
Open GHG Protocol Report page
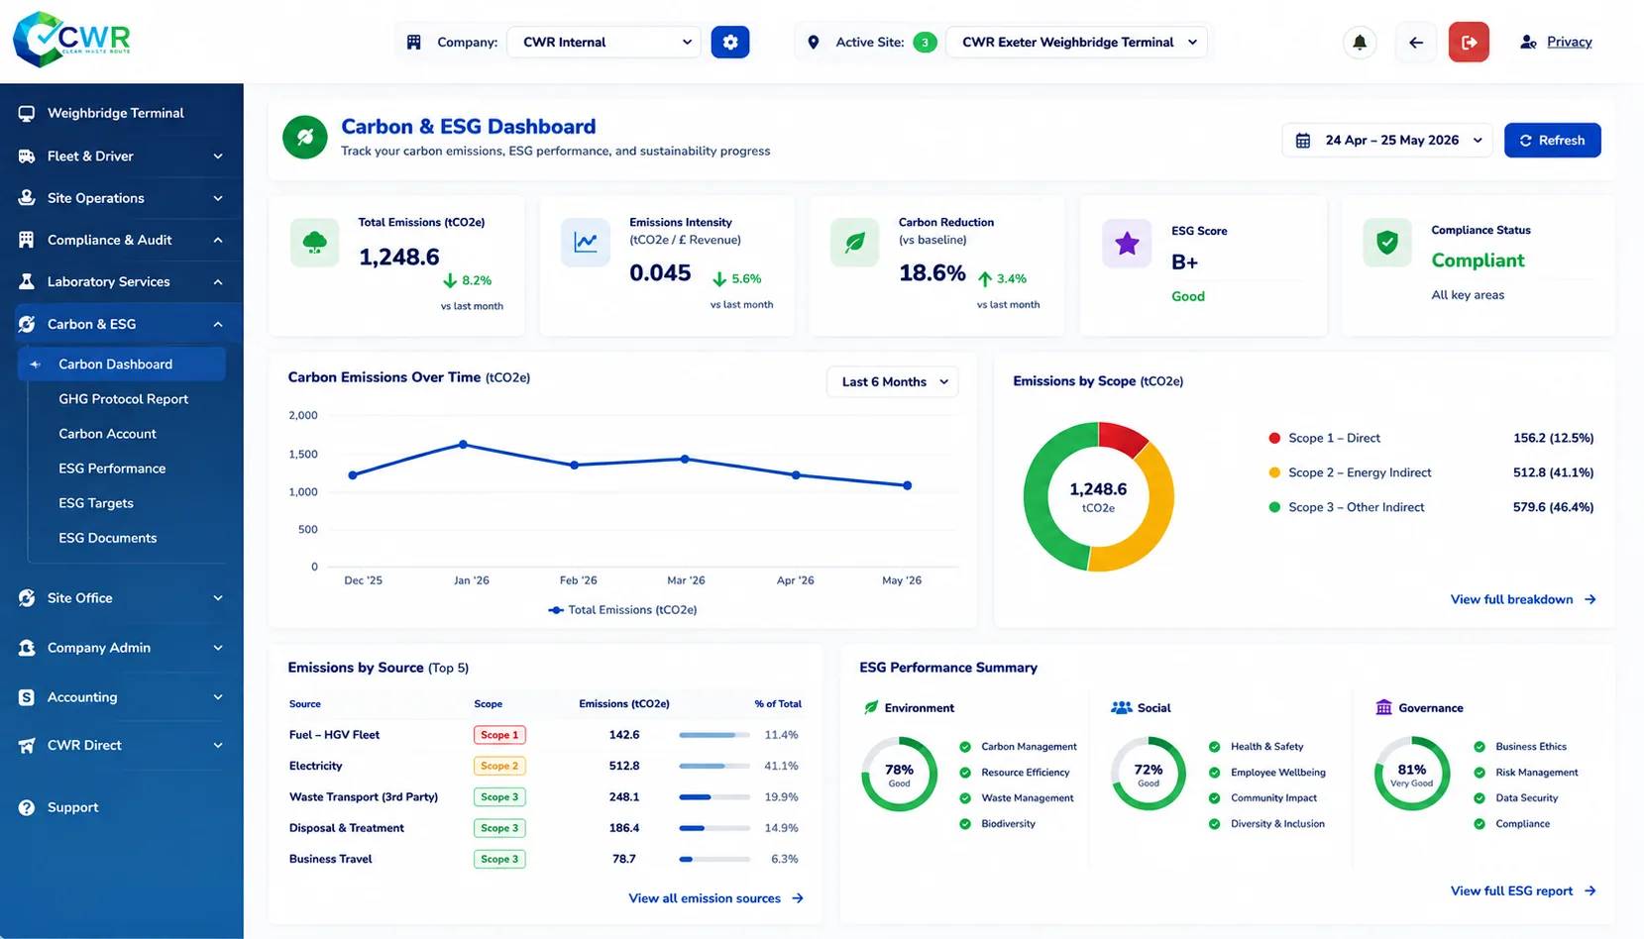tap(123, 399)
